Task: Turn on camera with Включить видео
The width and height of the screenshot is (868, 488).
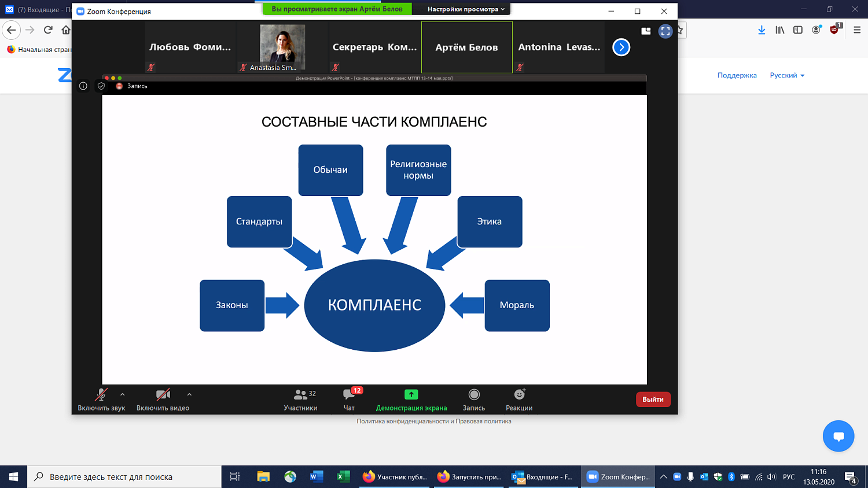Action: coord(163,400)
